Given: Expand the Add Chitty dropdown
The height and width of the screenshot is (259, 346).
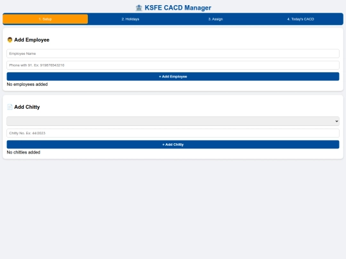Looking at the screenshot, I should tap(173, 121).
